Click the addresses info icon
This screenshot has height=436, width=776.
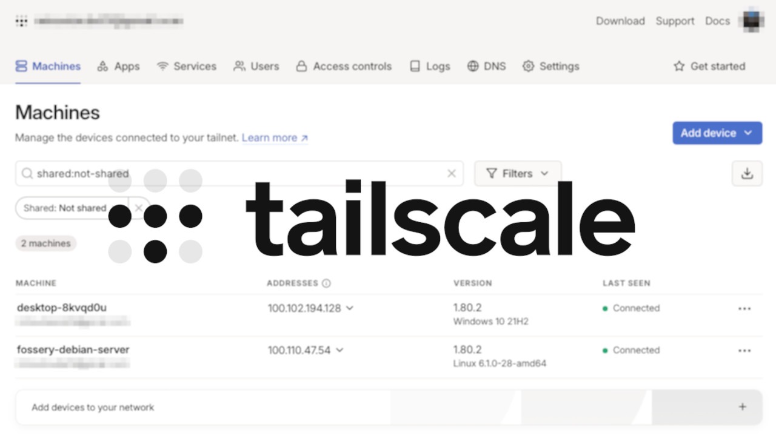click(x=326, y=283)
